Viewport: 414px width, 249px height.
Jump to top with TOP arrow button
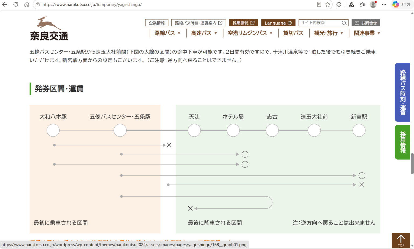coord(401,241)
